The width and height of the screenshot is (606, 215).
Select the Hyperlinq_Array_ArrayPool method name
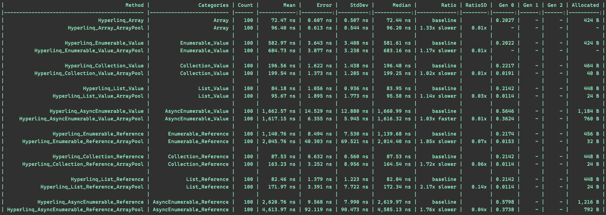(x=106, y=28)
